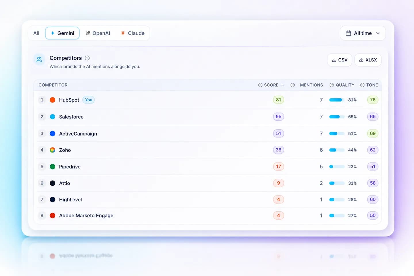Select the Zoho competitor name
The height and width of the screenshot is (276, 414).
65,150
